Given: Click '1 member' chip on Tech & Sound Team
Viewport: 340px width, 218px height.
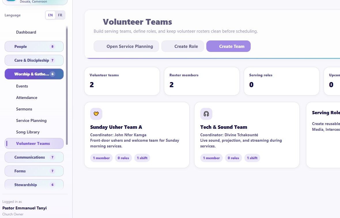Looking at the screenshot, I should [x=211, y=158].
